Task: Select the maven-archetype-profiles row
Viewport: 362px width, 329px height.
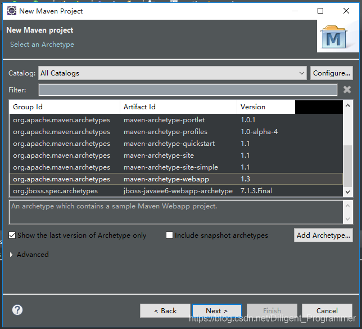Action: 176,132
